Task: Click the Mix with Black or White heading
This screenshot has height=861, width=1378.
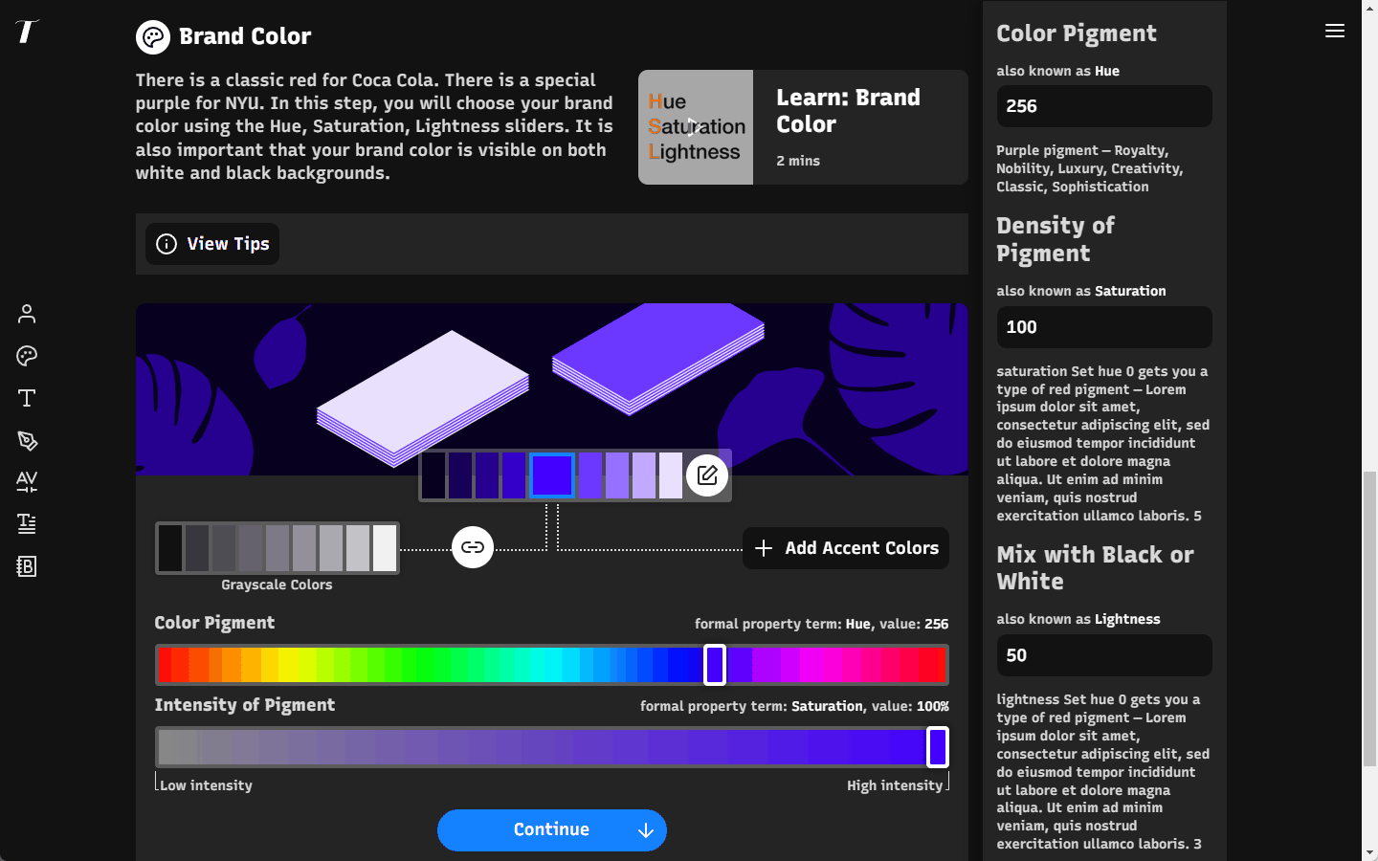Action: (x=1095, y=568)
